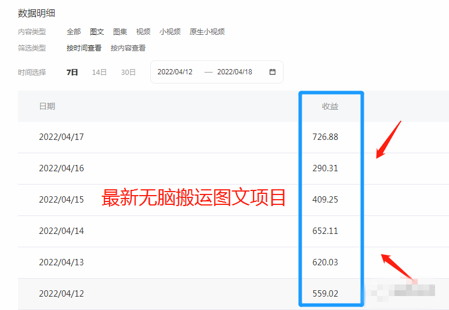Click the 409.25 earnings value

tap(325, 199)
